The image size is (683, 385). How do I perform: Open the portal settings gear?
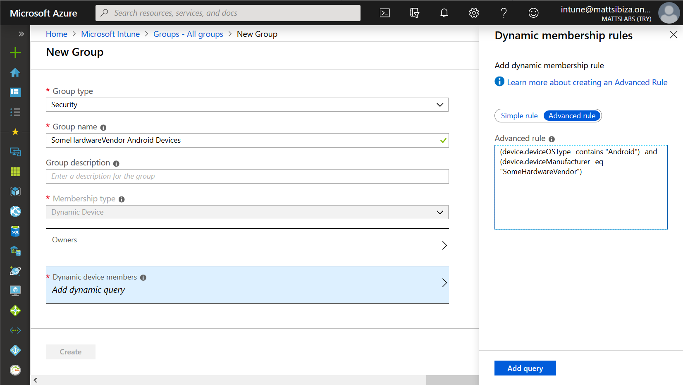click(x=474, y=13)
